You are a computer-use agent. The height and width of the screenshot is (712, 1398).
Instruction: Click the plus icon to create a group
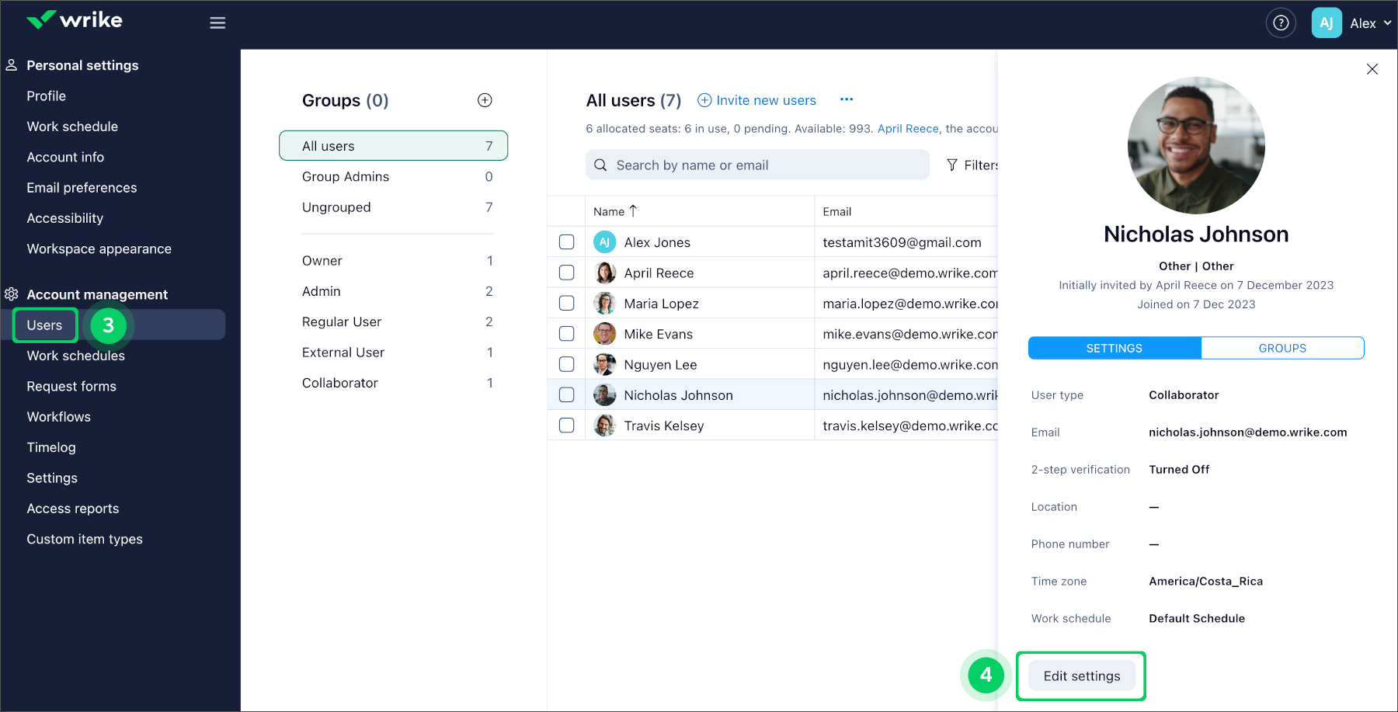(x=485, y=99)
